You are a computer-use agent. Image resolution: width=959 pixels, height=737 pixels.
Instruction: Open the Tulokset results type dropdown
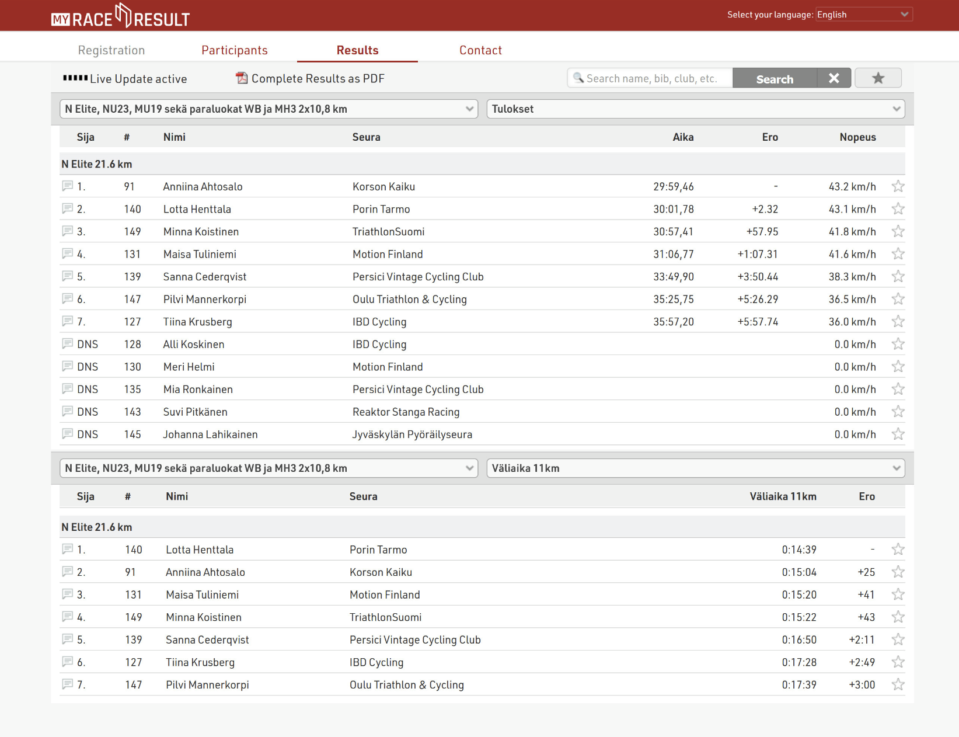tap(695, 109)
